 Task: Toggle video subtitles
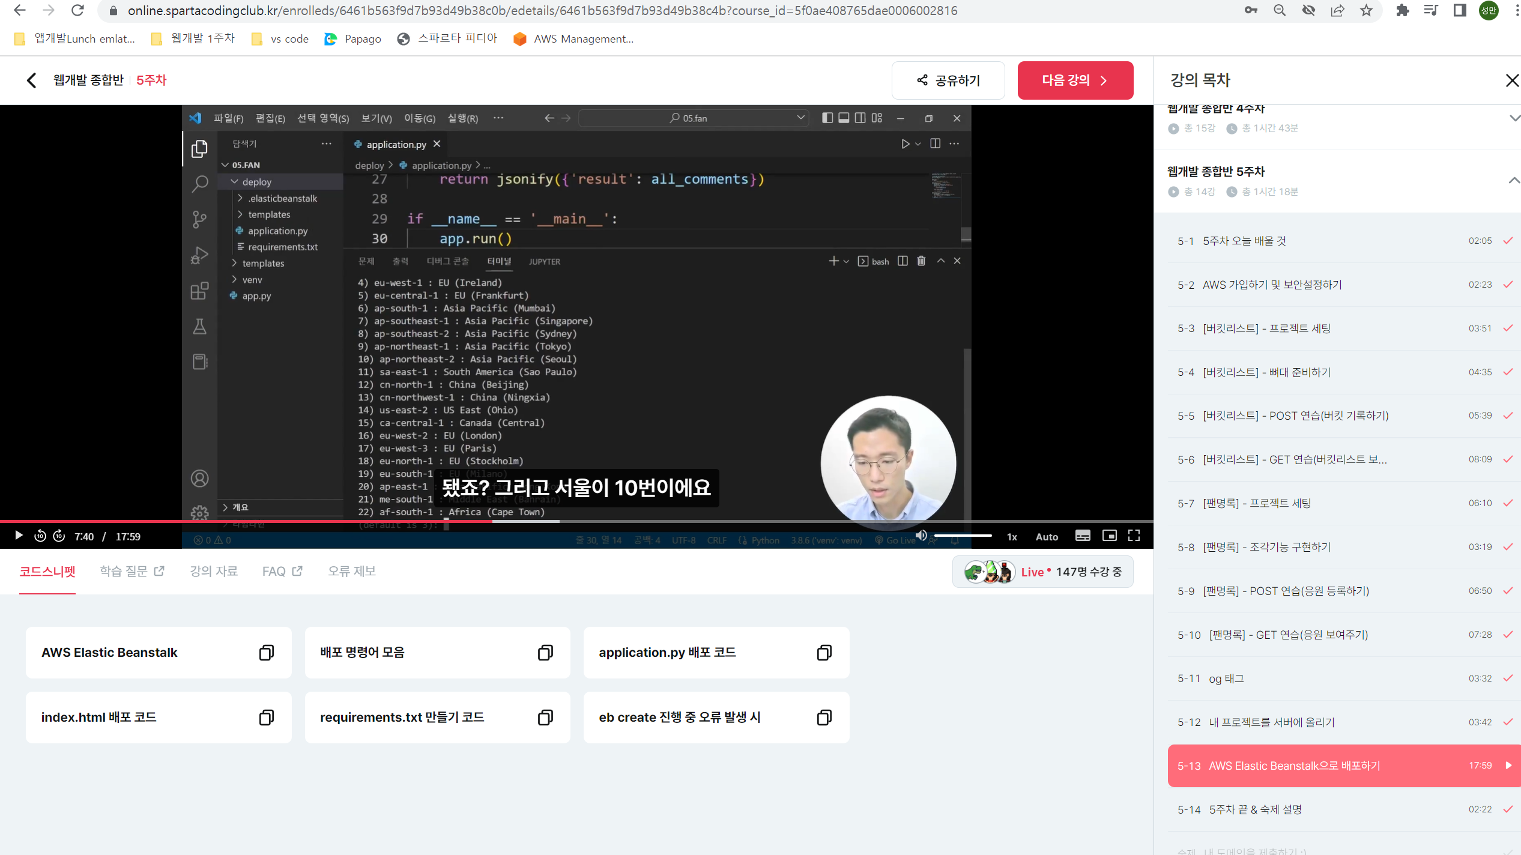click(1083, 536)
